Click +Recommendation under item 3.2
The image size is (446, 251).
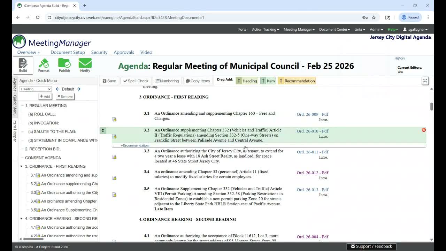(134, 145)
